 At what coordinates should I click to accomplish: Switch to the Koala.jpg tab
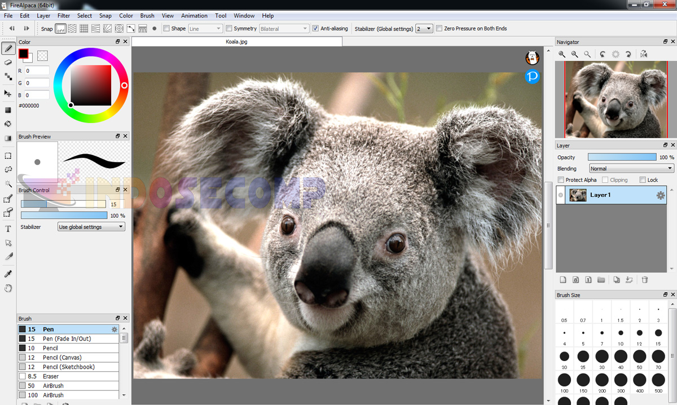237,42
